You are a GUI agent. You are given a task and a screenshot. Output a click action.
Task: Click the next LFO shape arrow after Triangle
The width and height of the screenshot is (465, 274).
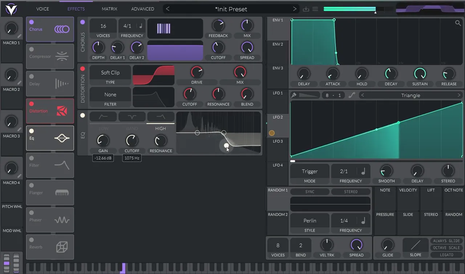pos(459,95)
